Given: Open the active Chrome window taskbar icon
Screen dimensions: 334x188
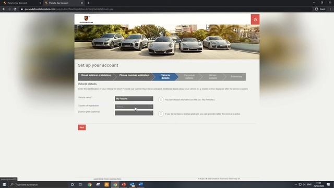Looking at the screenshot, I should [115, 184].
